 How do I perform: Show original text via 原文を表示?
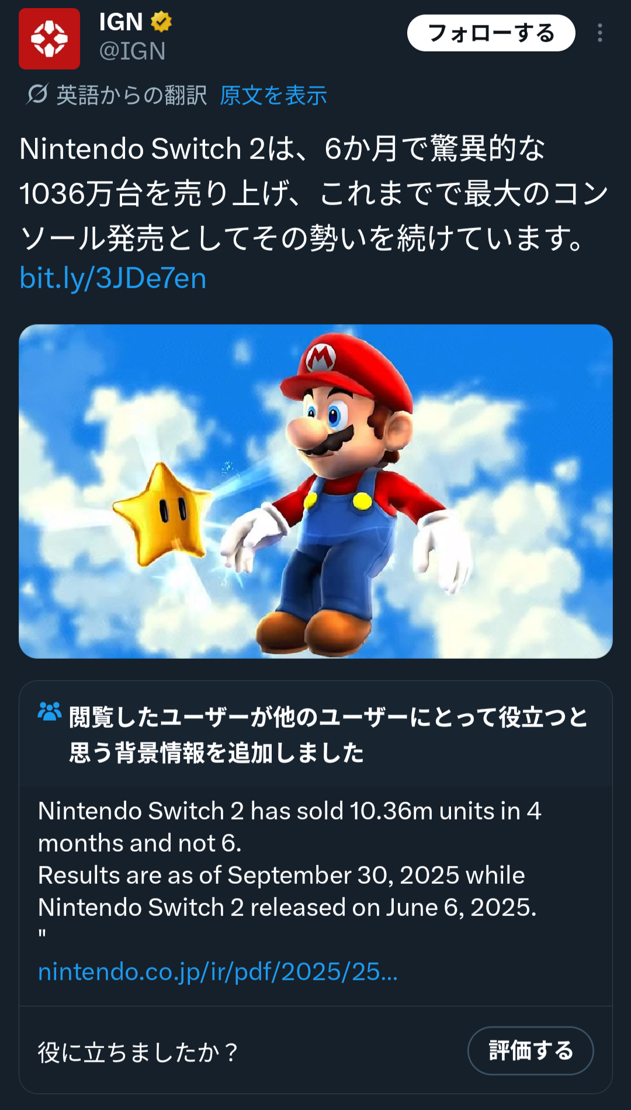[x=273, y=95]
